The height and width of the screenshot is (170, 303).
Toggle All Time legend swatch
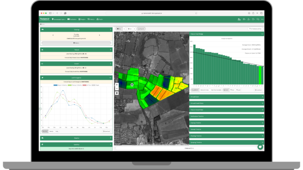(84, 85)
